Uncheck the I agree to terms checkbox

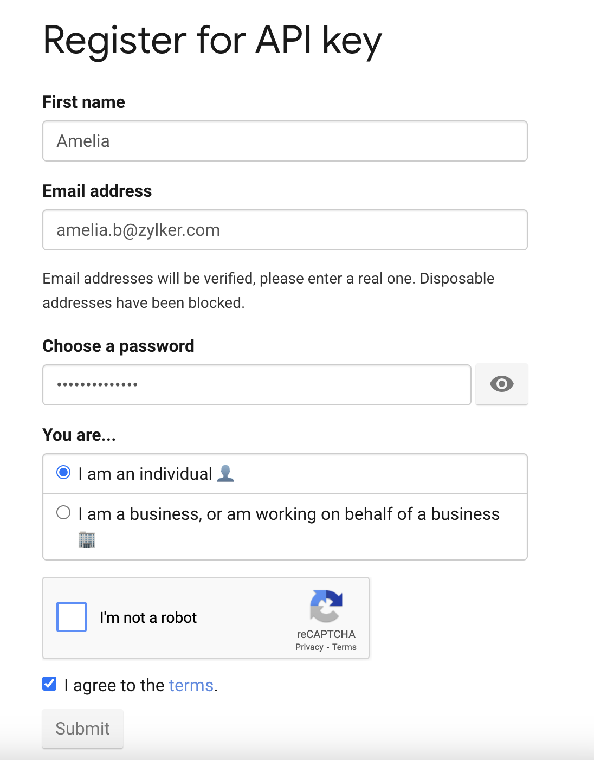point(49,684)
